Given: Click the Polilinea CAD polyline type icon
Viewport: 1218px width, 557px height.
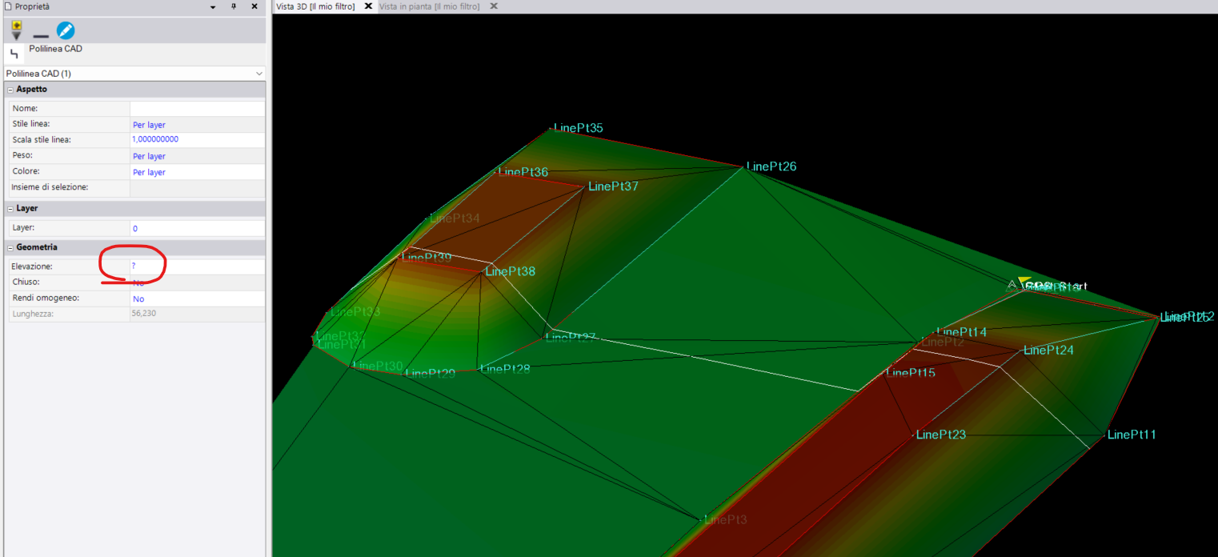Looking at the screenshot, I should (14, 54).
